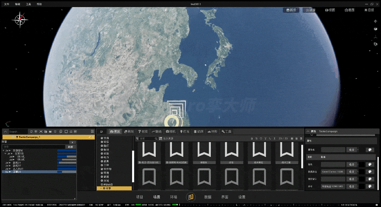Click the list view icon at asset toolbar end

tap(301, 139)
